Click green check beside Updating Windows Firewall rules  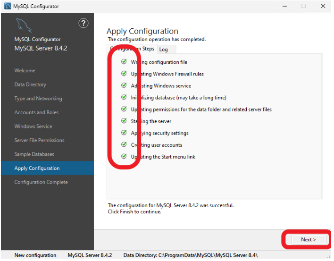(124, 74)
